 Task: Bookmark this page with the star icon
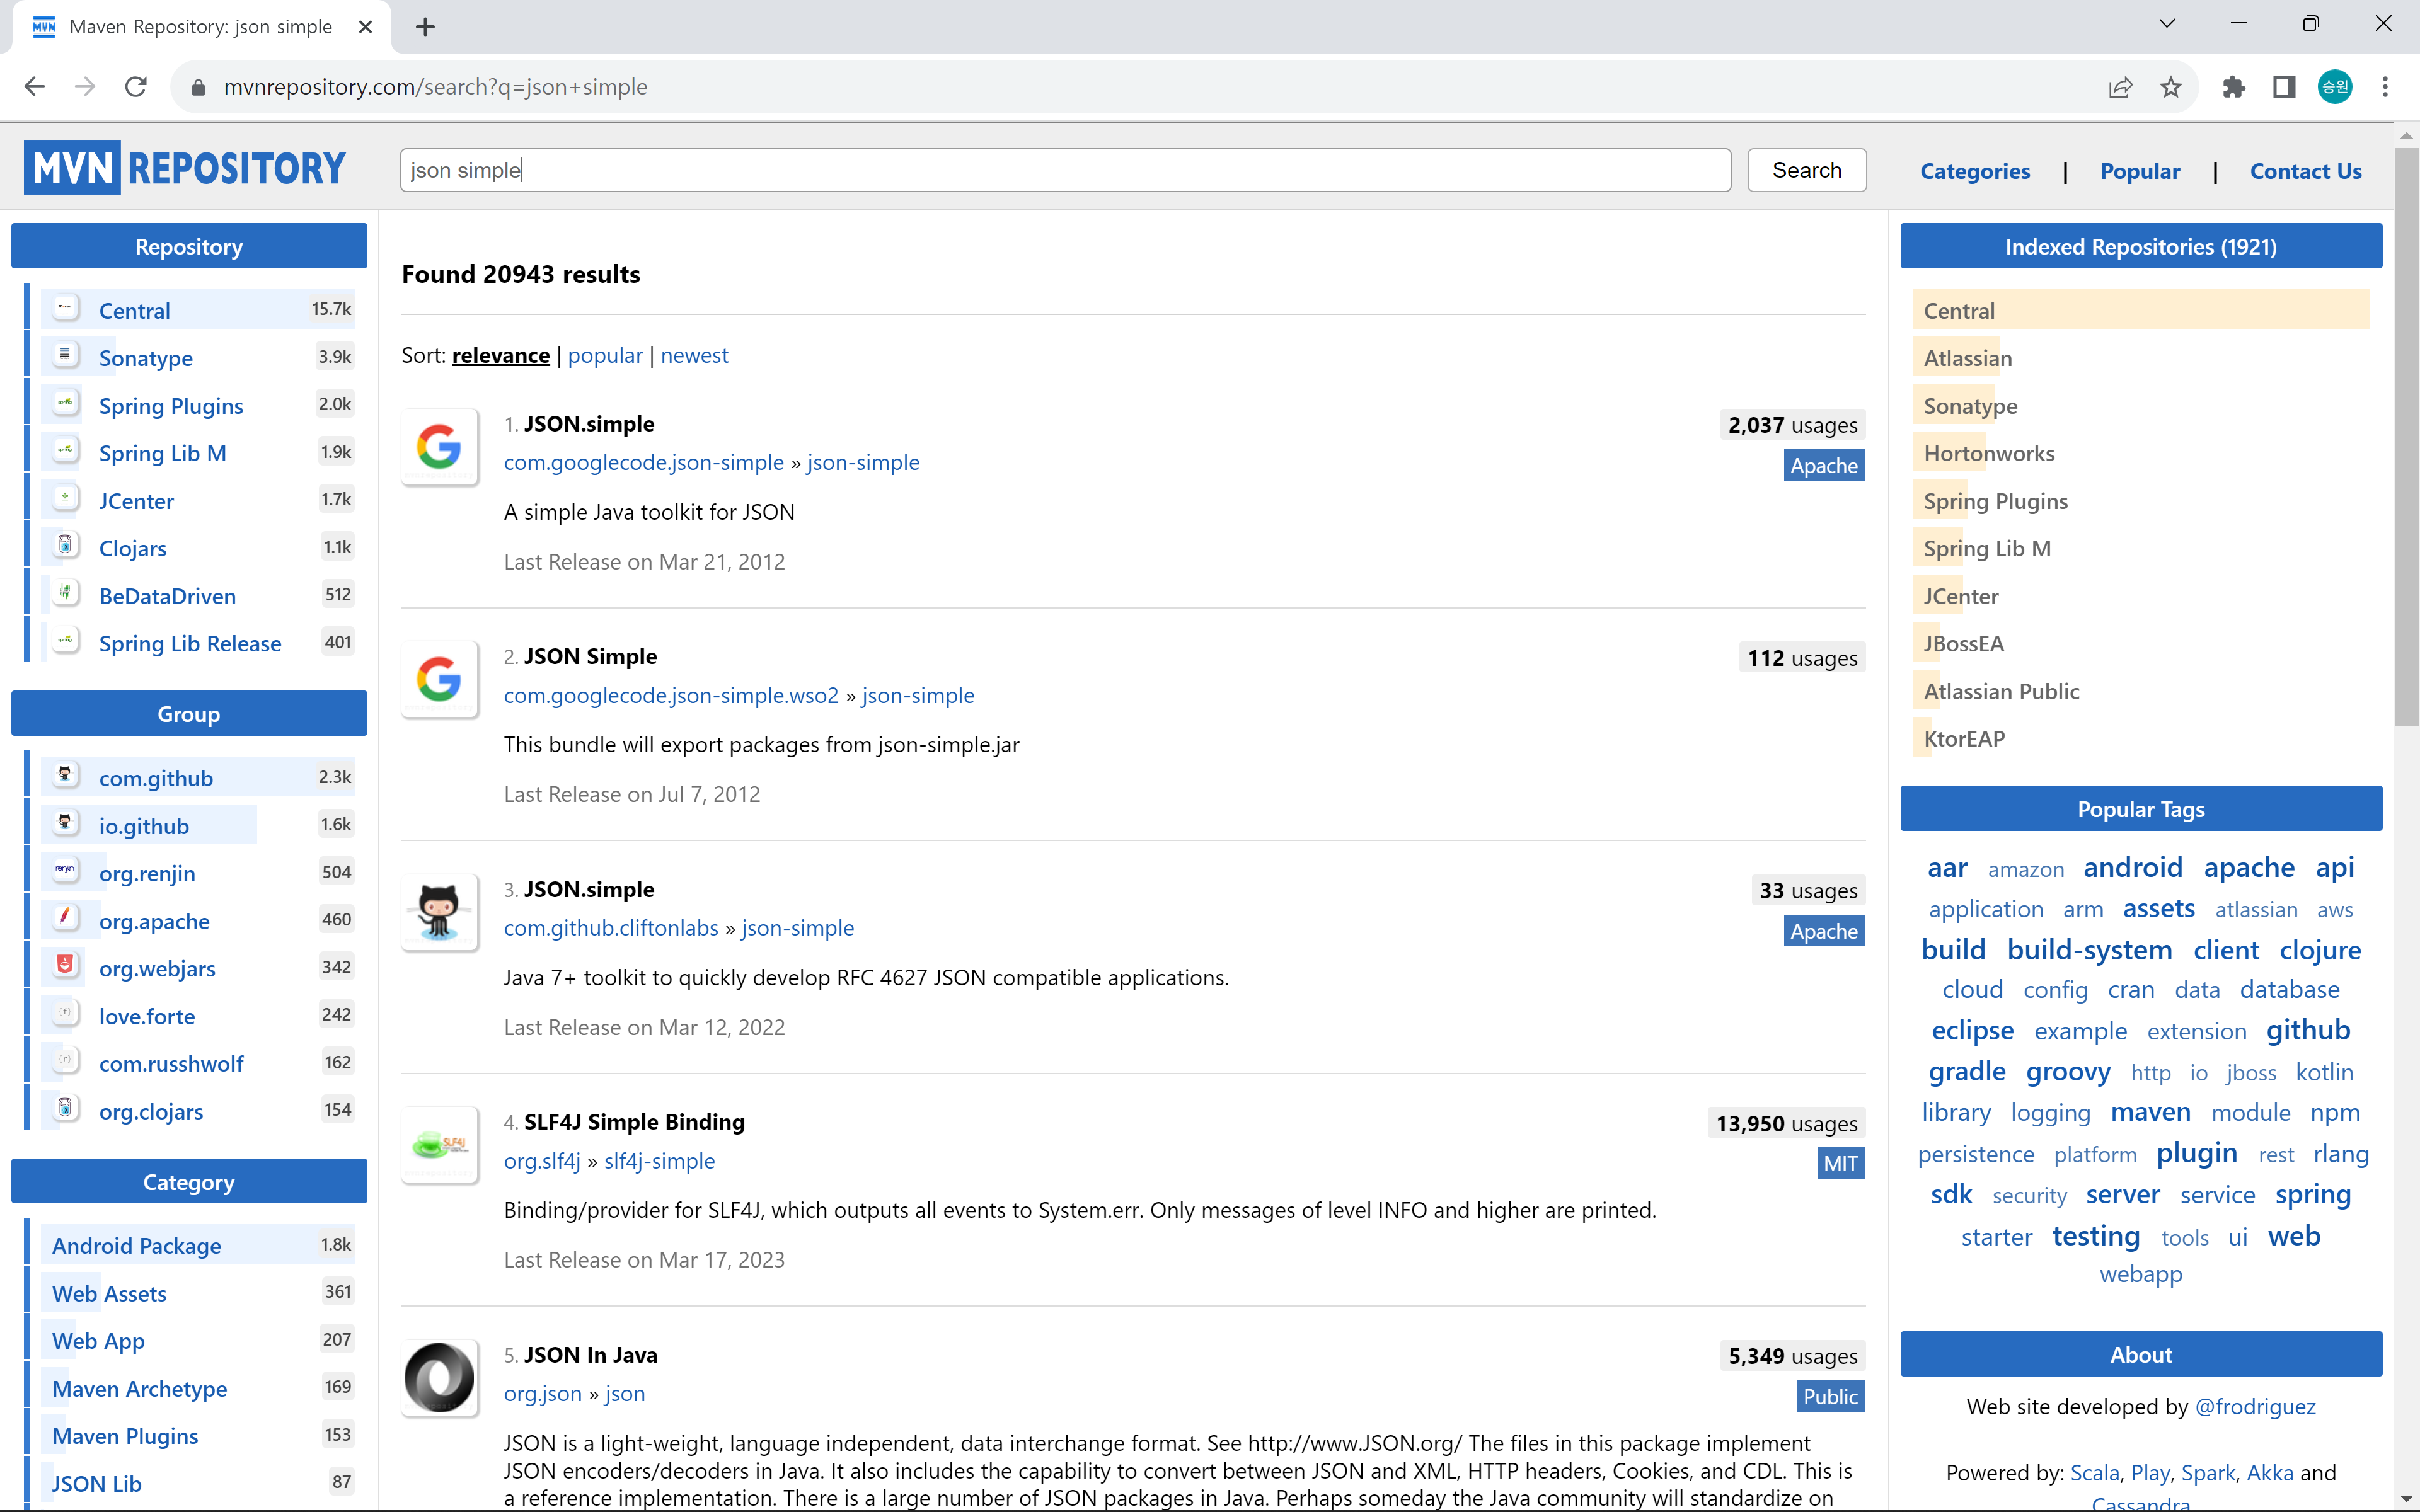click(x=2170, y=87)
